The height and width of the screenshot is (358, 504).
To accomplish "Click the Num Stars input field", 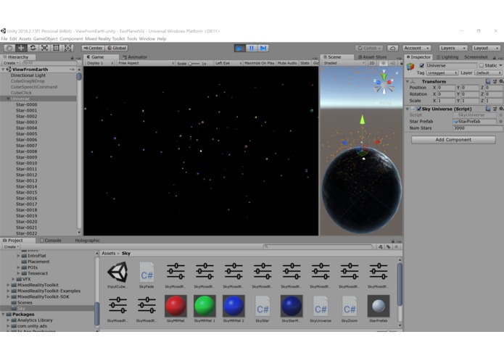I will tap(477, 128).
